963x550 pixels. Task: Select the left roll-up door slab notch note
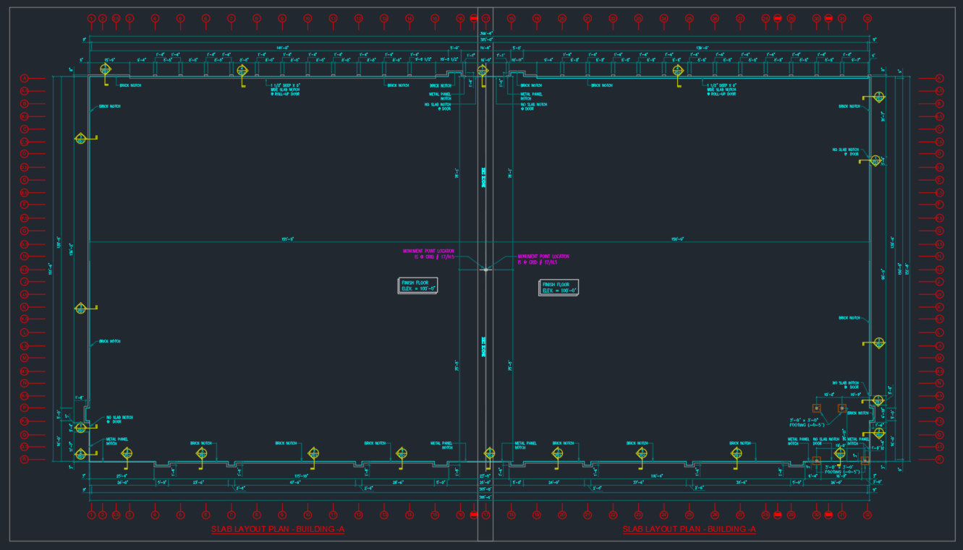pyautogui.click(x=284, y=90)
